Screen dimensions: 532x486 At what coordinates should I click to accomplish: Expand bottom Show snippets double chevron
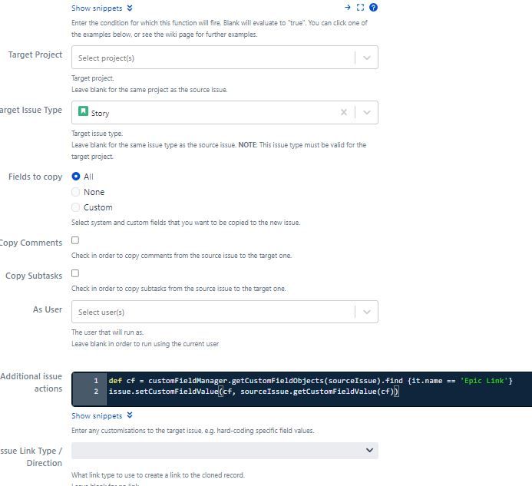coord(130,415)
